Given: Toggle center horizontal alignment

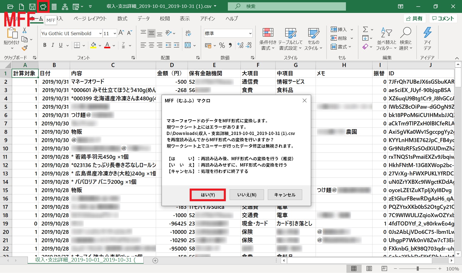Looking at the screenshot, I should [x=151, y=45].
